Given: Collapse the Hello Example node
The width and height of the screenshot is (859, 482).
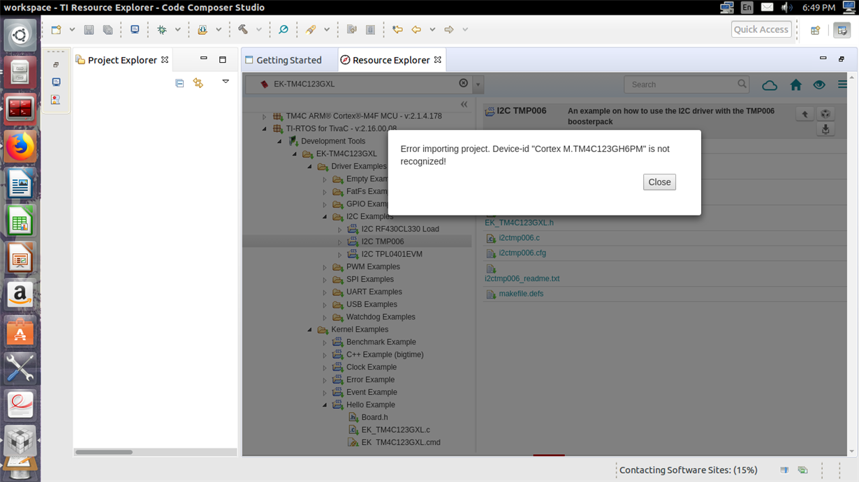Looking at the screenshot, I should tap(325, 405).
